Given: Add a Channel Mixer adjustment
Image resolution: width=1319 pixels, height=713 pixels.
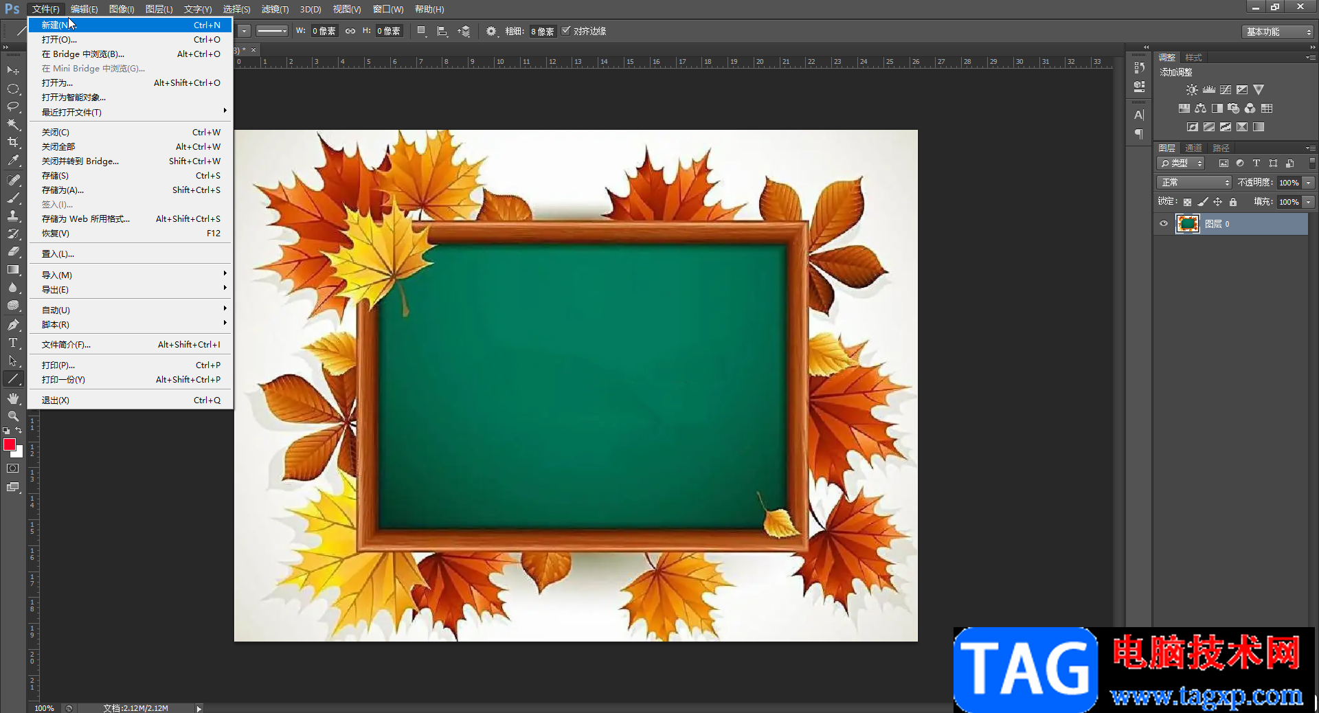Looking at the screenshot, I should [1250, 109].
